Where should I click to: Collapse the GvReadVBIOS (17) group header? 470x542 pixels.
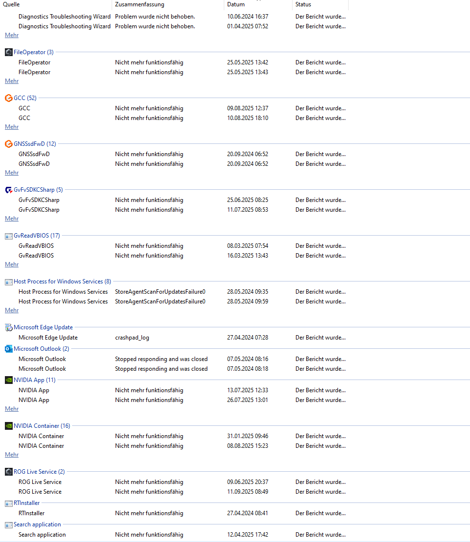click(37, 236)
